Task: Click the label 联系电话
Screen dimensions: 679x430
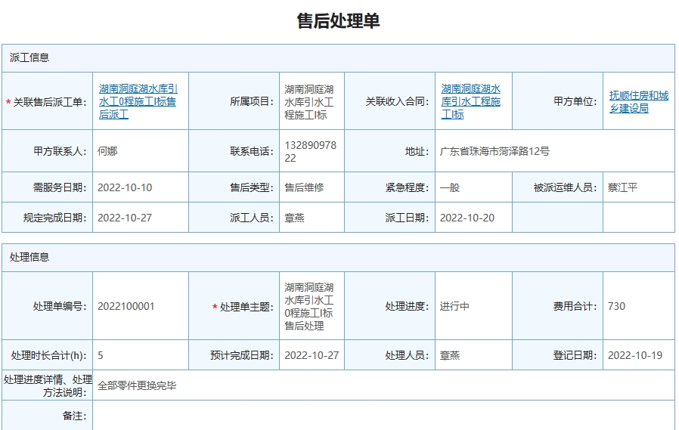Action: click(252, 151)
